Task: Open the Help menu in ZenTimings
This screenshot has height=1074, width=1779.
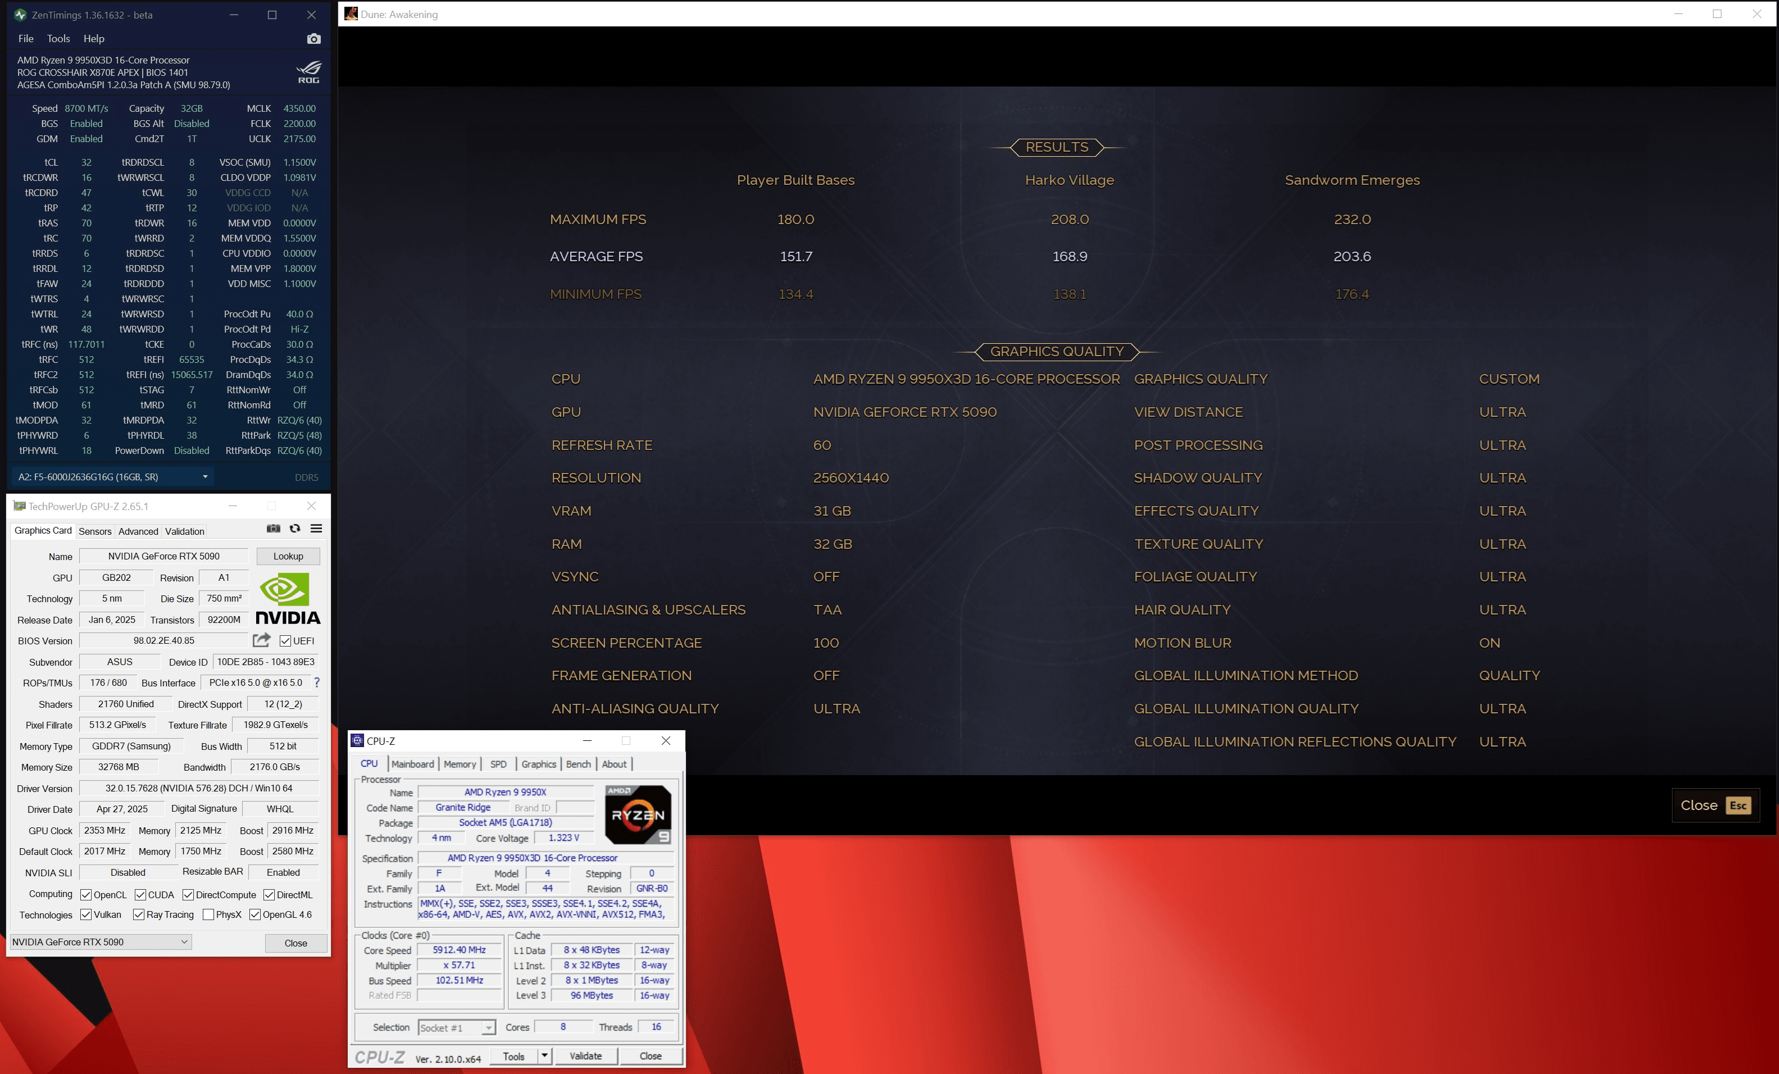Action: tap(94, 38)
